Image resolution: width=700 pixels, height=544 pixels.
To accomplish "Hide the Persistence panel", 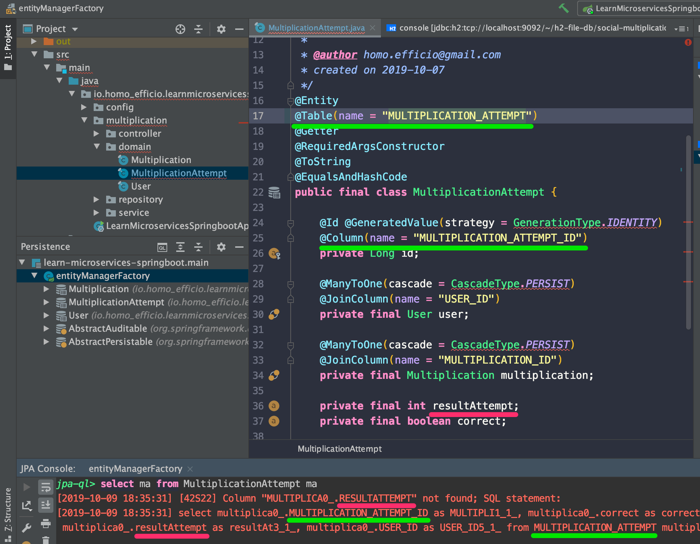I will [239, 247].
